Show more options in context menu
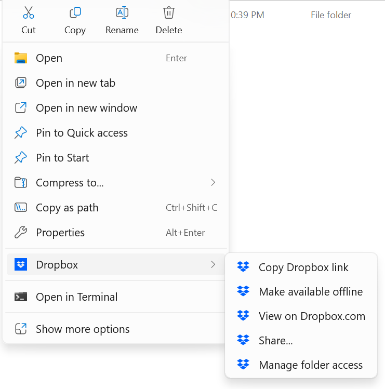Viewport: 385px width, 389px height. tap(83, 329)
